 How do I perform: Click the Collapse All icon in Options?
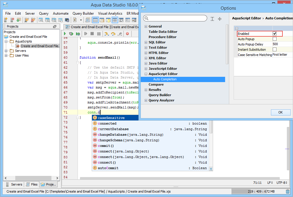220,19
